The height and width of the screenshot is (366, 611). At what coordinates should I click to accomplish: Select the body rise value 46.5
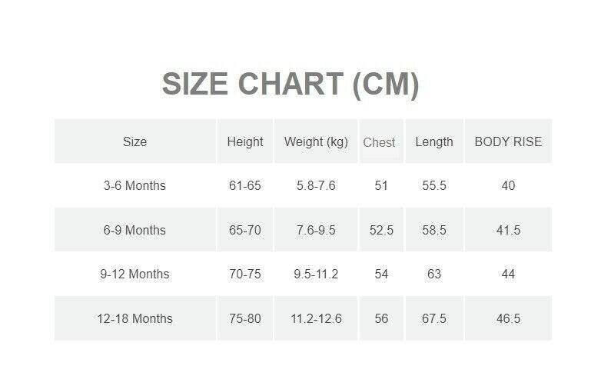click(508, 318)
